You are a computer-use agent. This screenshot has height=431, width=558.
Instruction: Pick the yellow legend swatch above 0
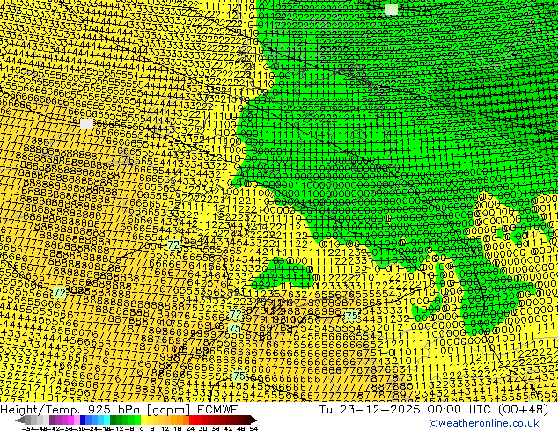[143, 420]
